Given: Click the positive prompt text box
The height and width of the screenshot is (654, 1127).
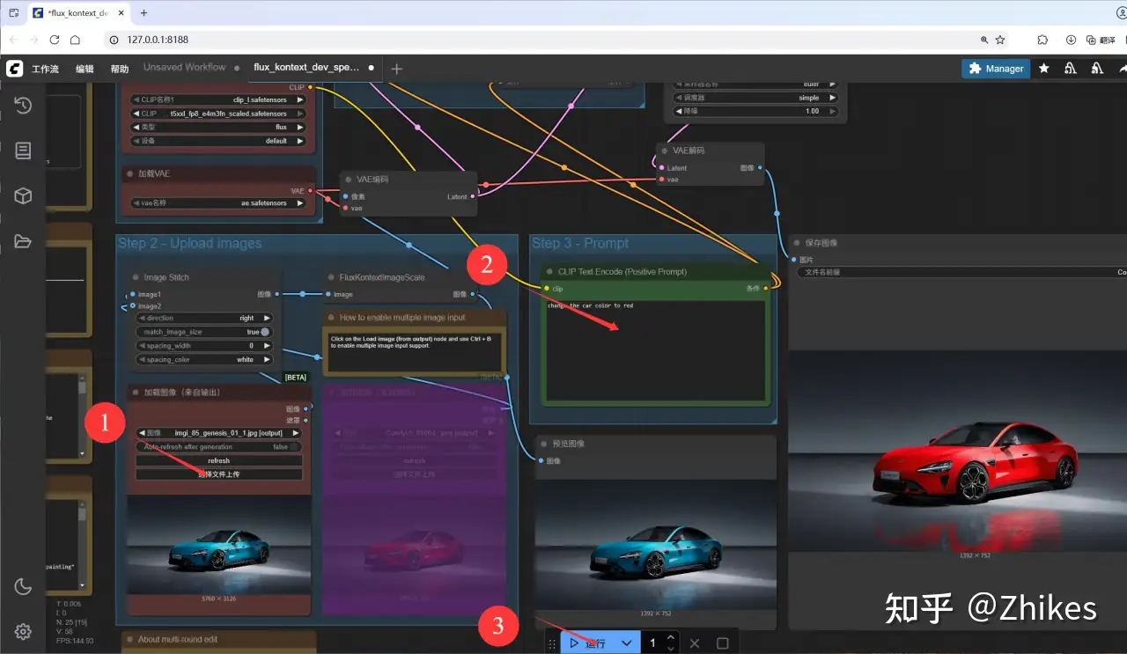Looking at the screenshot, I should tap(655, 352).
